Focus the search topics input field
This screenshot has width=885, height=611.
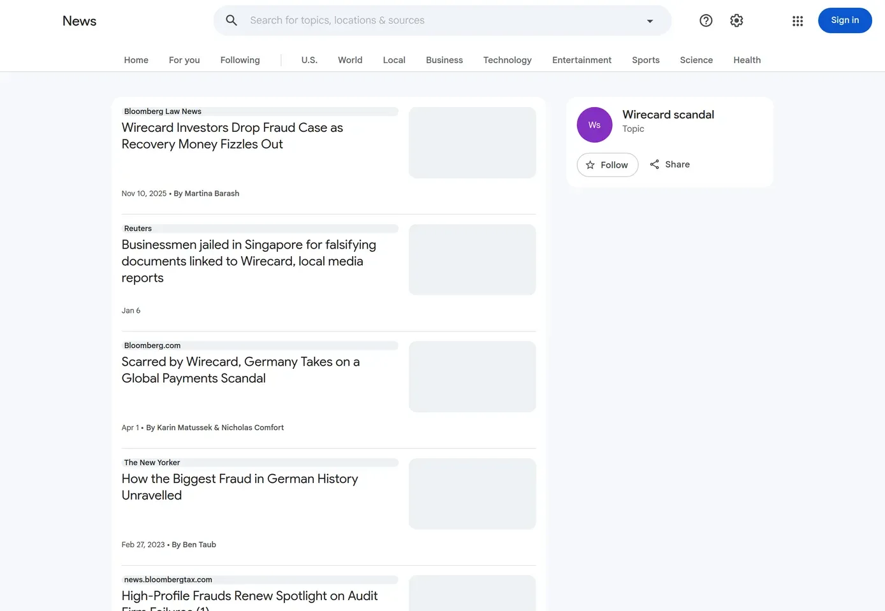pyautogui.click(x=442, y=20)
